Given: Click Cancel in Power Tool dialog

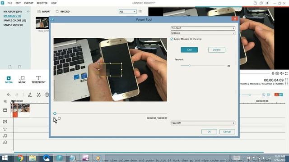Looking at the screenshot, I should [x=227, y=132].
